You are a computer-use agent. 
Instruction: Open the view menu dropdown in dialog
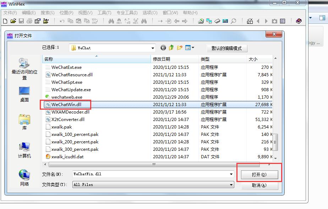pyautogui.click(x=190, y=48)
